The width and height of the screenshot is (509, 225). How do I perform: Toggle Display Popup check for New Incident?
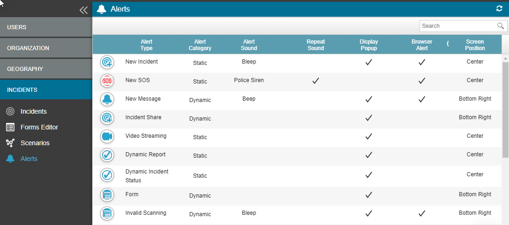pyautogui.click(x=368, y=62)
